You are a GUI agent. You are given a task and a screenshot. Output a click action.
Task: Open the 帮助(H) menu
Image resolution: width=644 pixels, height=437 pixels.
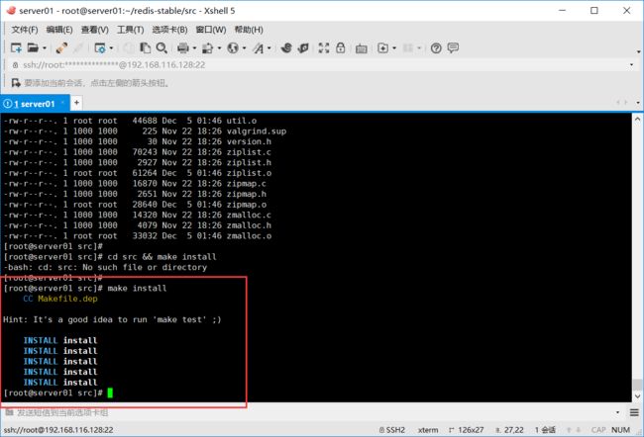tap(249, 30)
